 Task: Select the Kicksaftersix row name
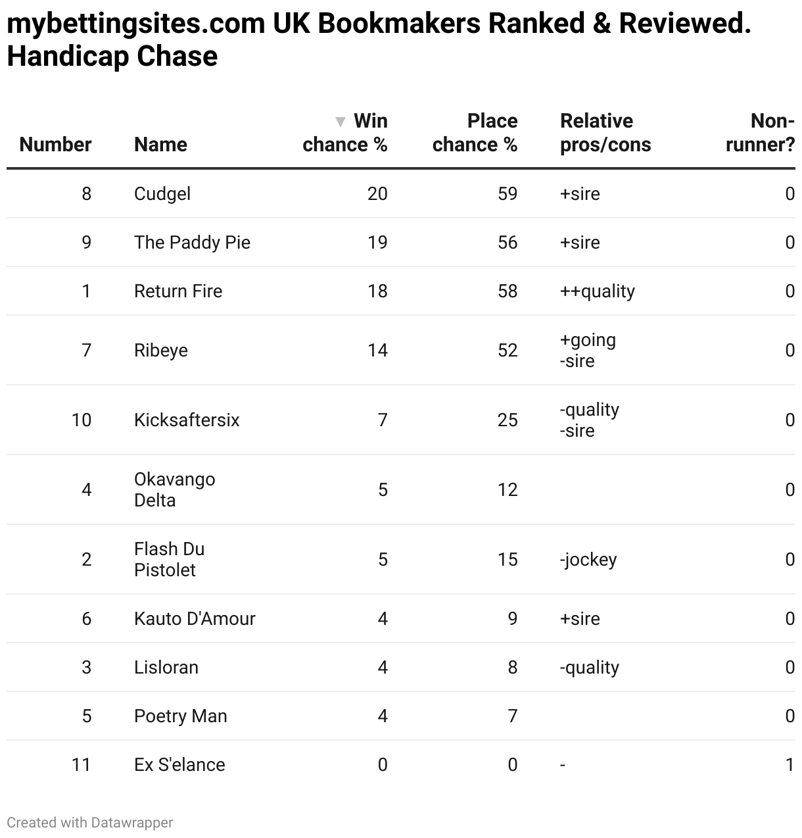click(187, 420)
